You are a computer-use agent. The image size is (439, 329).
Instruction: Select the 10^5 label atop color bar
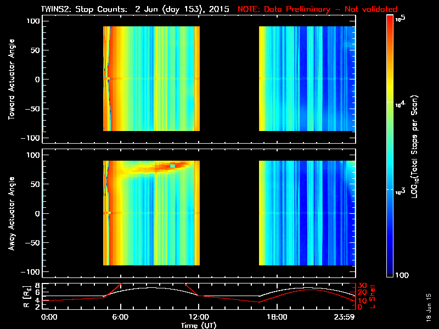(399, 19)
